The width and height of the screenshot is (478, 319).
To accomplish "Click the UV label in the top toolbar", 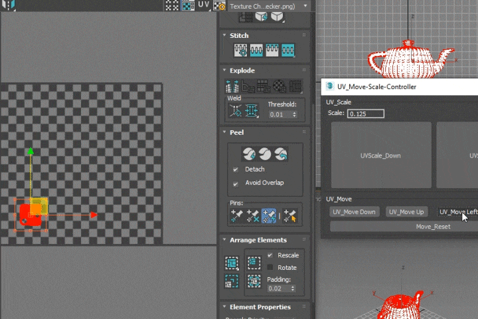I will point(204,5).
